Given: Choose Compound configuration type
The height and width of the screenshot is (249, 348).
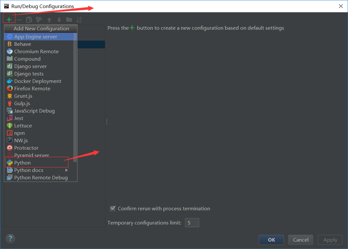Looking at the screenshot, I should pyautogui.click(x=39, y=59).
